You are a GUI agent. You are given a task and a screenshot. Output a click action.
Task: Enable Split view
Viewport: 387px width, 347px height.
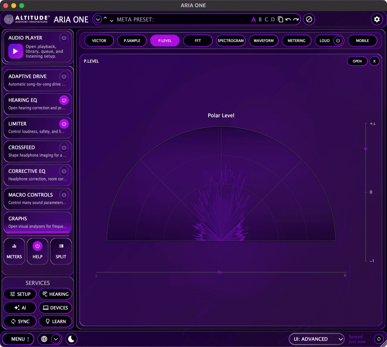click(61, 251)
